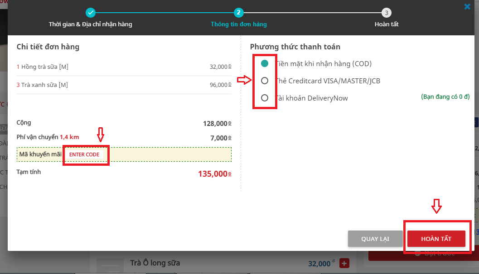Choose Creditcard VISA/MASTER/JCB payment option
The image size is (479, 274).
[x=265, y=81]
